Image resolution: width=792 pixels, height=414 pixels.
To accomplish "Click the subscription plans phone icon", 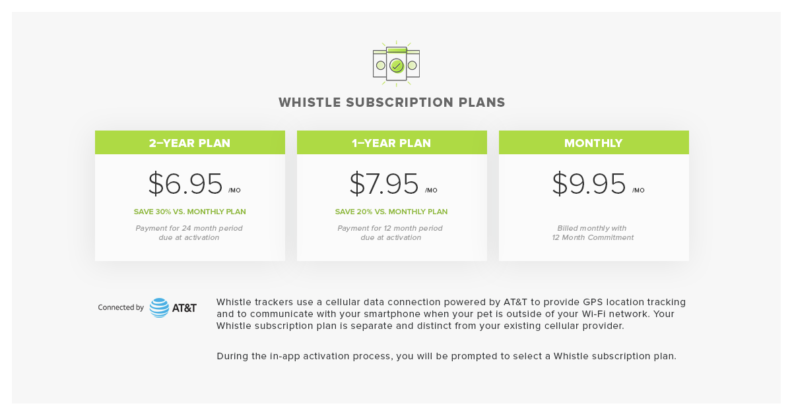I will tap(396, 64).
